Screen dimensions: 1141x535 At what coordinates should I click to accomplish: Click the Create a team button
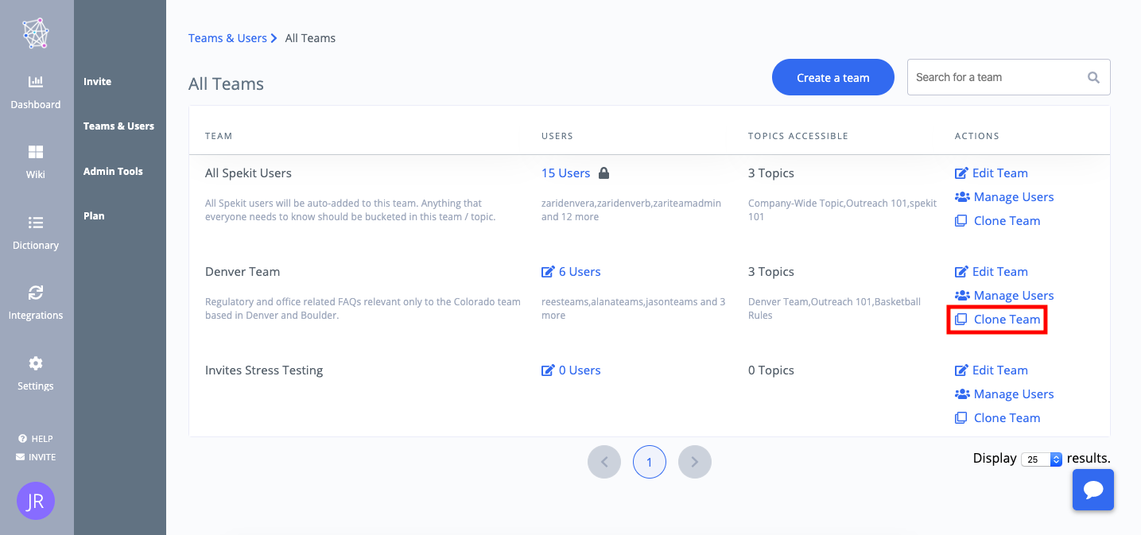(x=833, y=78)
